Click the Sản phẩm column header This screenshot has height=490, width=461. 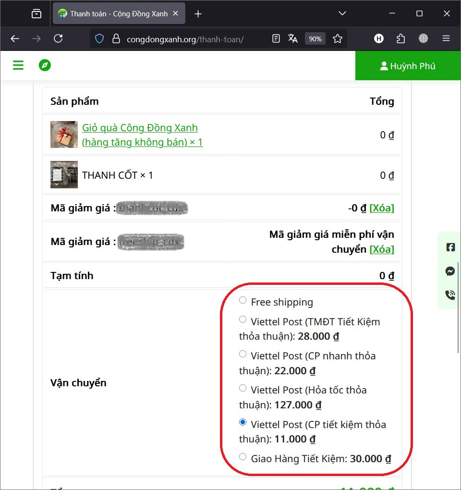(x=74, y=101)
